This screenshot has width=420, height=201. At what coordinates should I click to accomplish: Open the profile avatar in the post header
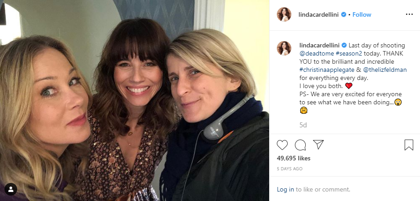click(285, 14)
